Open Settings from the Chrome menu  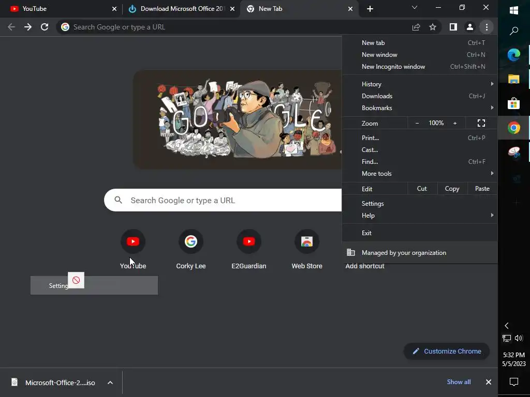420,204
